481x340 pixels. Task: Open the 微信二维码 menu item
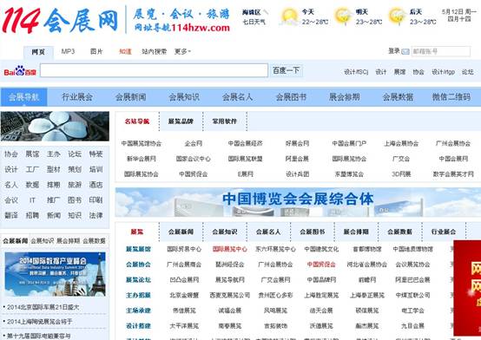(x=451, y=97)
